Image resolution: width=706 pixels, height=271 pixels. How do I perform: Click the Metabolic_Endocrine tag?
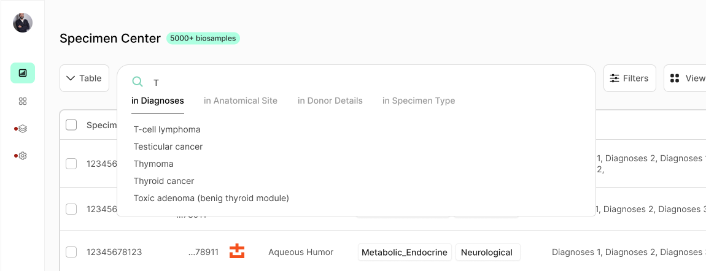[405, 252]
